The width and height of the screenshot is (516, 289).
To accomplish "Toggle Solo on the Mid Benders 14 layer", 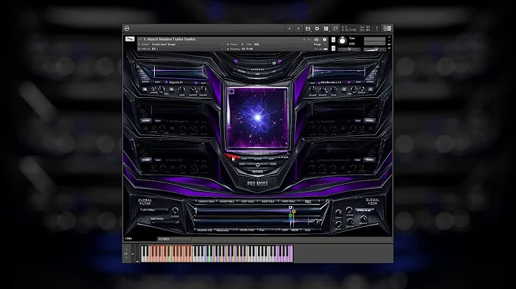I will (358, 82).
